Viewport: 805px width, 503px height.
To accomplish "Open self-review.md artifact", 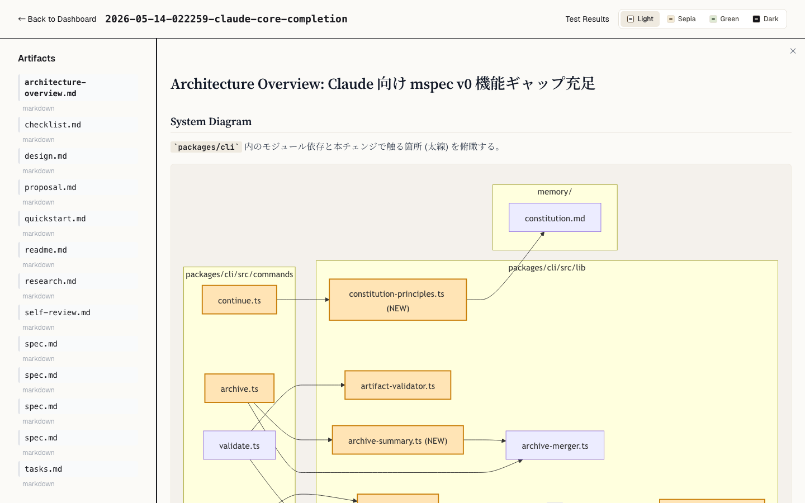I will pos(78,312).
